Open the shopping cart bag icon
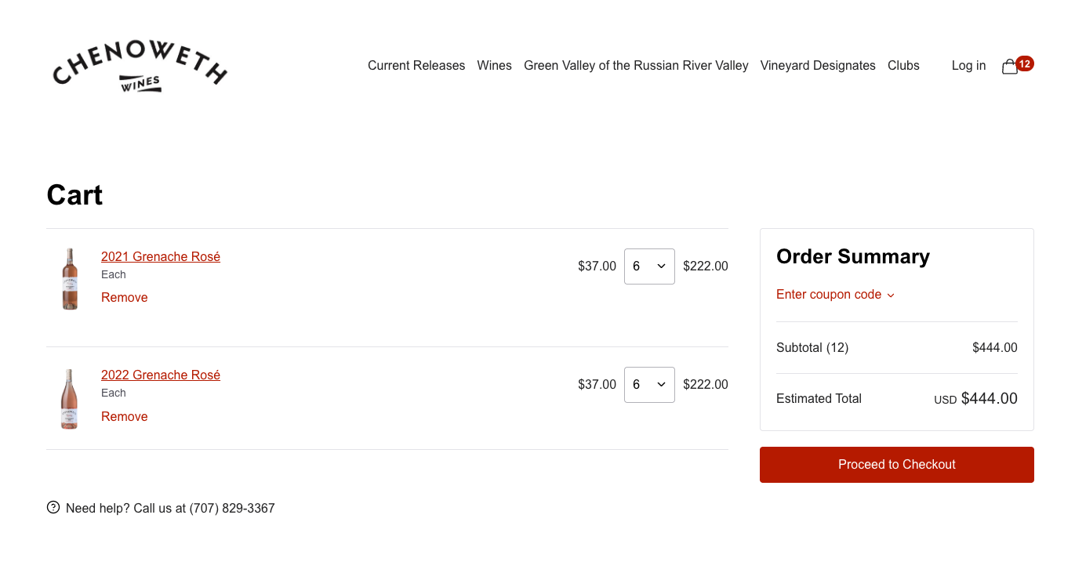 (1010, 67)
